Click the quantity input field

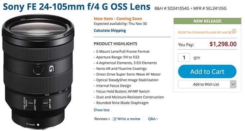tap(184, 57)
